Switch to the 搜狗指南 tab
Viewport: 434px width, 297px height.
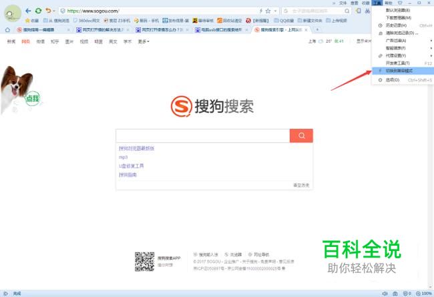[41, 30]
